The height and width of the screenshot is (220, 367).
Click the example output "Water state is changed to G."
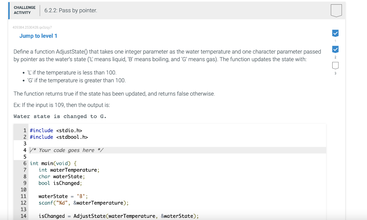[x=60, y=116]
